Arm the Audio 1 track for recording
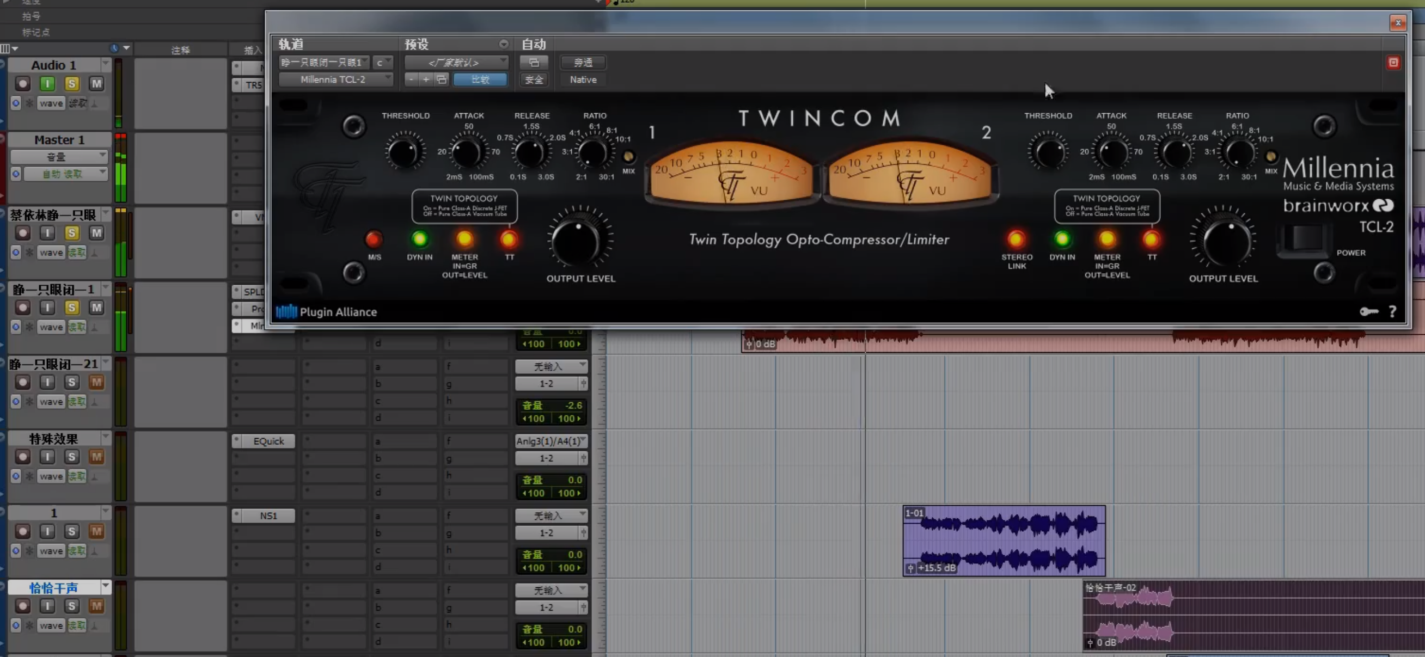1425x657 pixels. pos(23,83)
